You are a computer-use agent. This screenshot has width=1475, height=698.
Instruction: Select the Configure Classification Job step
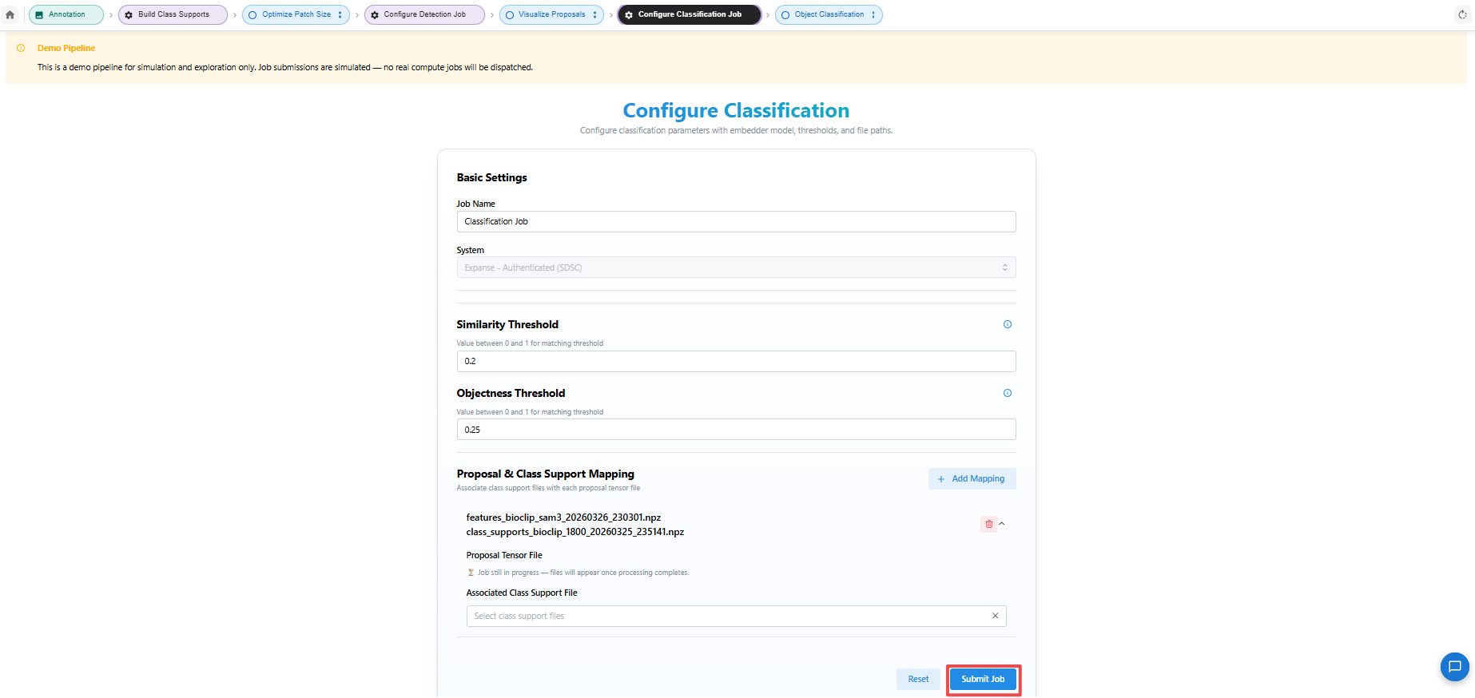[x=689, y=14]
